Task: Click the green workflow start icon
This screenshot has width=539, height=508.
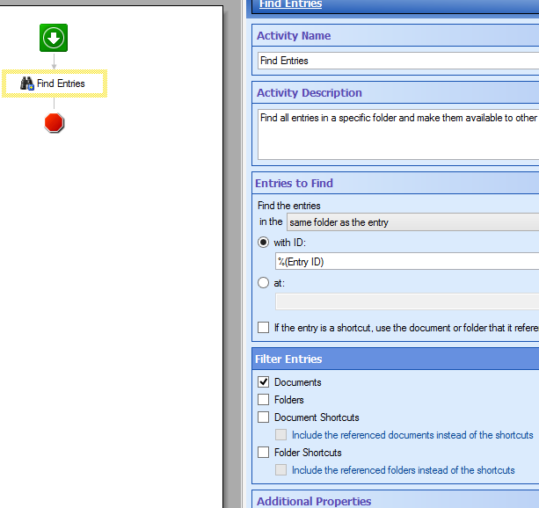Action: 54,38
